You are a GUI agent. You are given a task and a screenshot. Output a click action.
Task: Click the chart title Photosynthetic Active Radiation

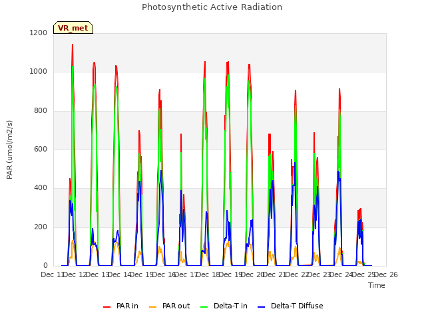212,7
